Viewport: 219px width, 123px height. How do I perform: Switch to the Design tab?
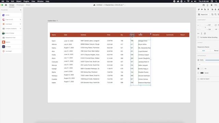[x=12, y=5]
